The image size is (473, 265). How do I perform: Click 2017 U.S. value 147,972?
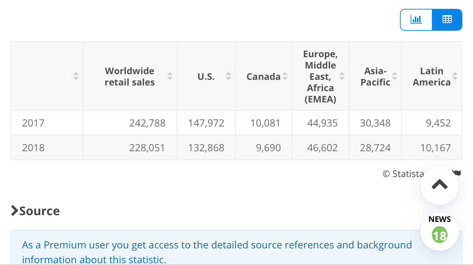206,123
